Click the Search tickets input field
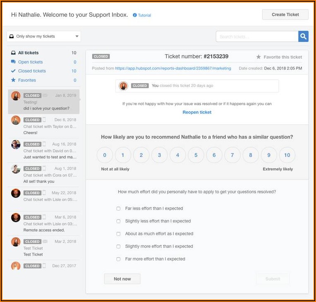Viewport: 316px width, 302px height. 257,36
